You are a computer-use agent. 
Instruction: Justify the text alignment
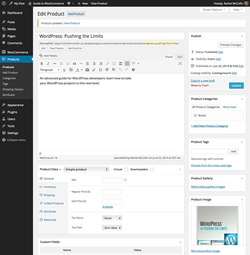coord(71,70)
